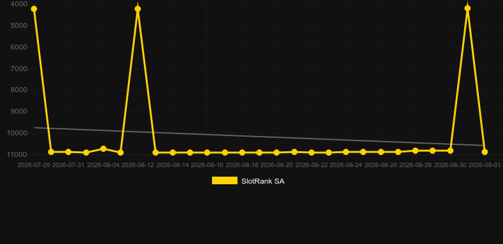Click the 5000 y-axis label
Image resolution: width=503 pixels, height=244 pixels.
pyautogui.click(x=18, y=25)
